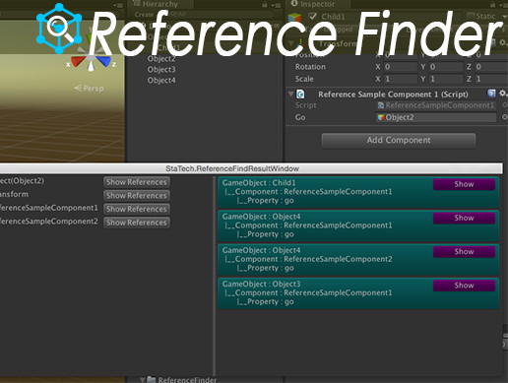Click the 'GameObject : Child1' result text
508x383 pixels.
point(259,183)
